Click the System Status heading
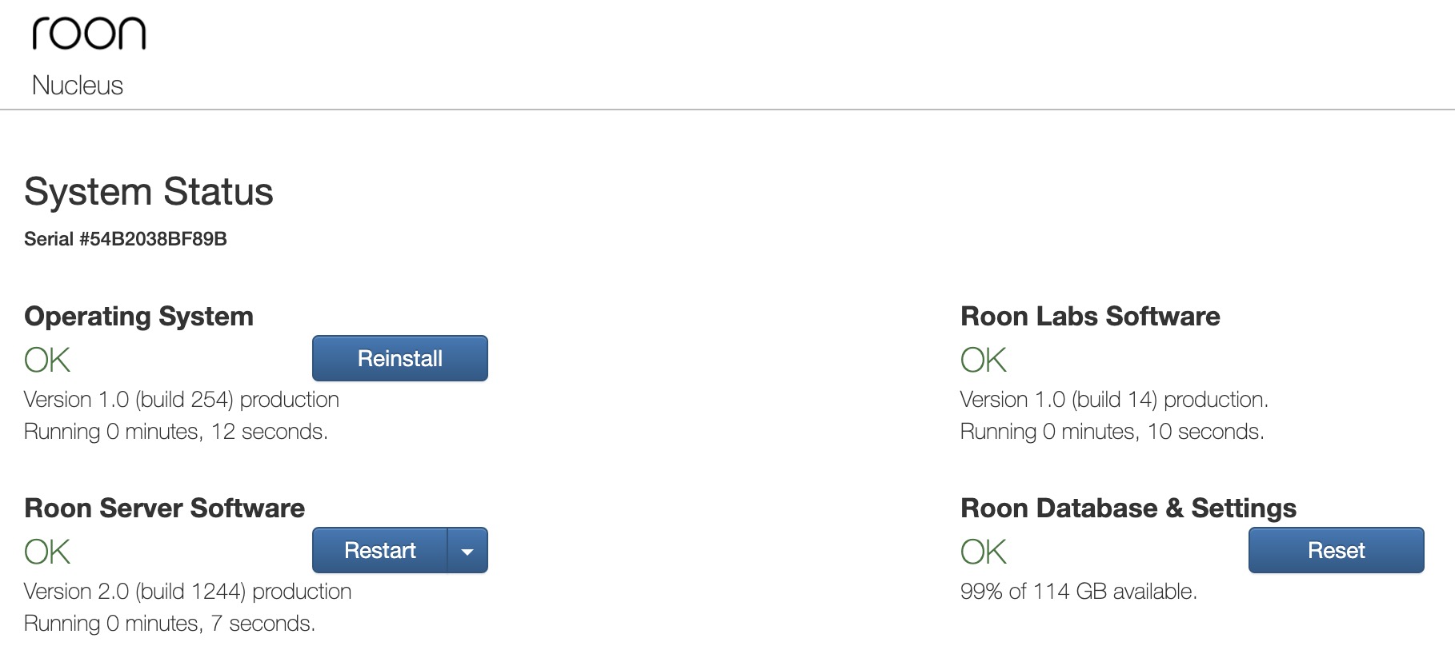 149,192
